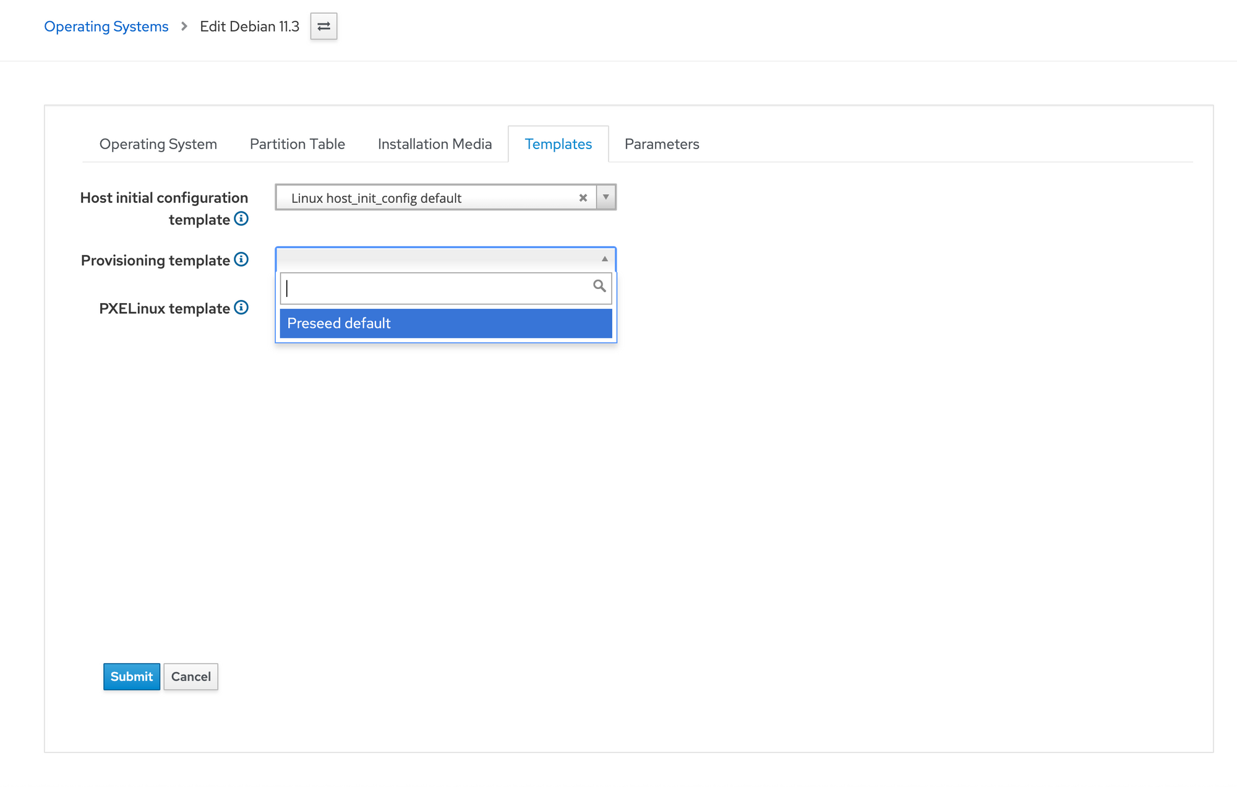Click the switcher arrows icon beside Edit Debian 11.3
Screen dimensions: 1237x787
(x=323, y=27)
